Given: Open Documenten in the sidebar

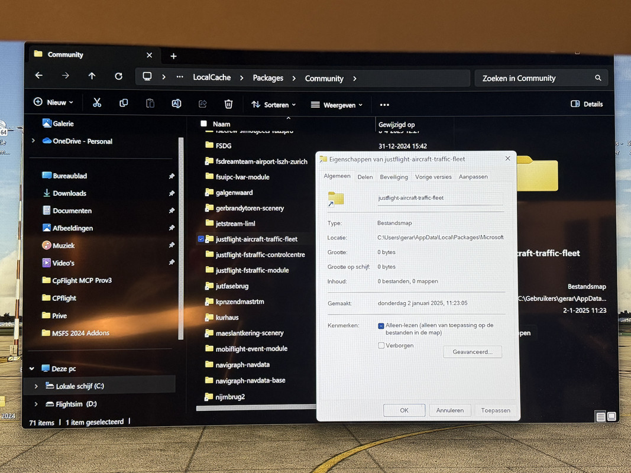Looking at the screenshot, I should pyautogui.click(x=67, y=210).
